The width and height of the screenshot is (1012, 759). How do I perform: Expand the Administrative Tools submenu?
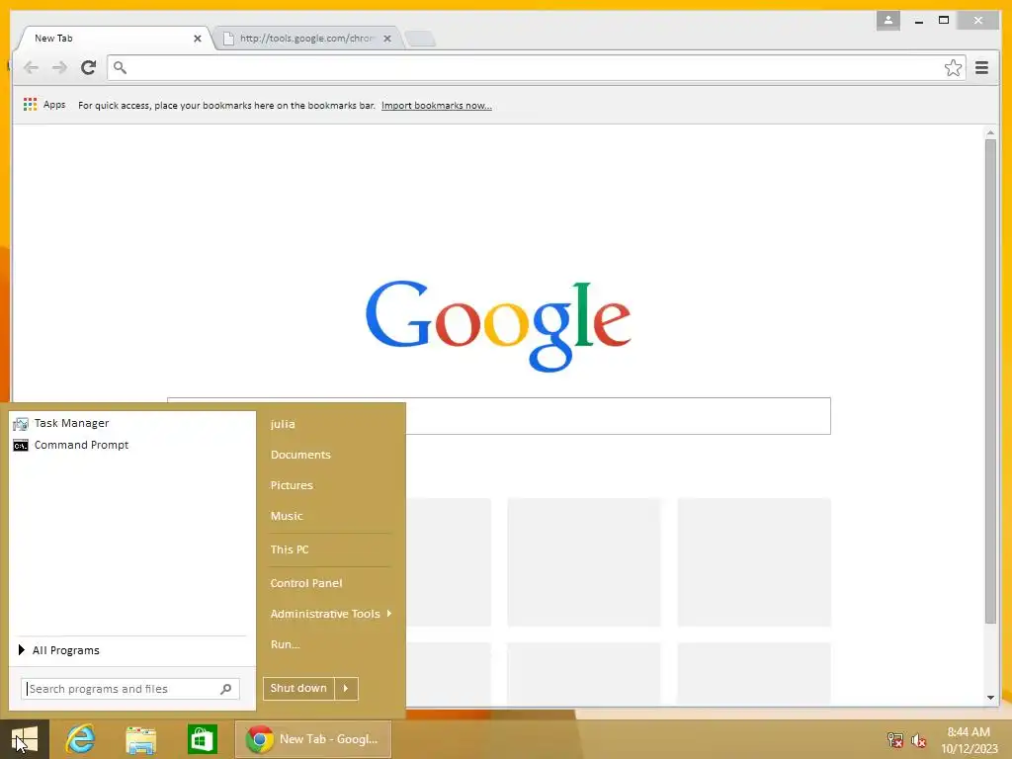[x=330, y=614]
